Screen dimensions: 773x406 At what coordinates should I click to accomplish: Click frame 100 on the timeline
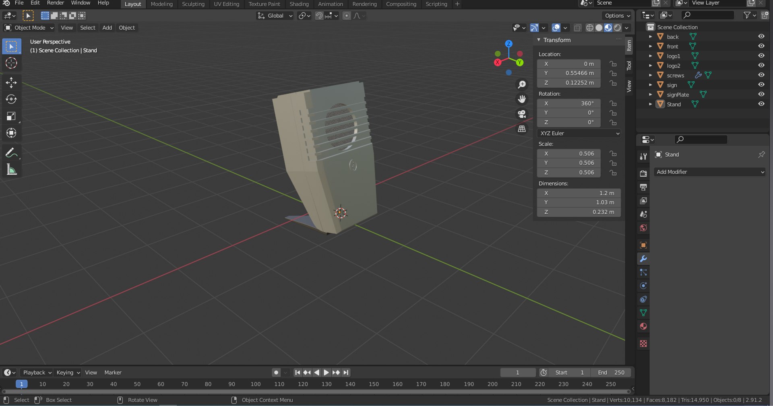click(x=256, y=384)
